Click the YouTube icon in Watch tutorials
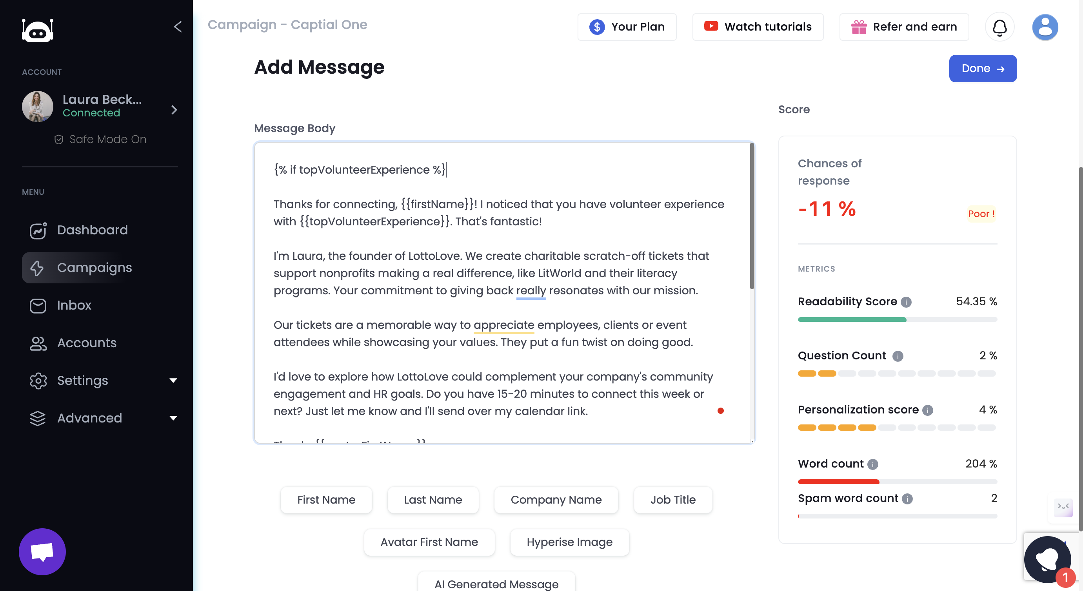This screenshot has height=591, width=1083. tap(711, 26)
